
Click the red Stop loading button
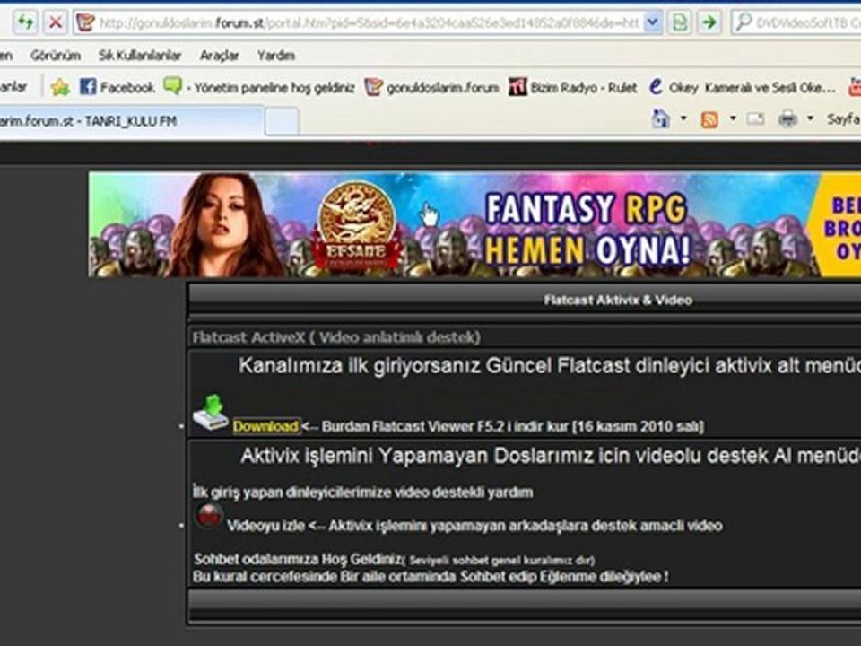click(x=56, y=22)
